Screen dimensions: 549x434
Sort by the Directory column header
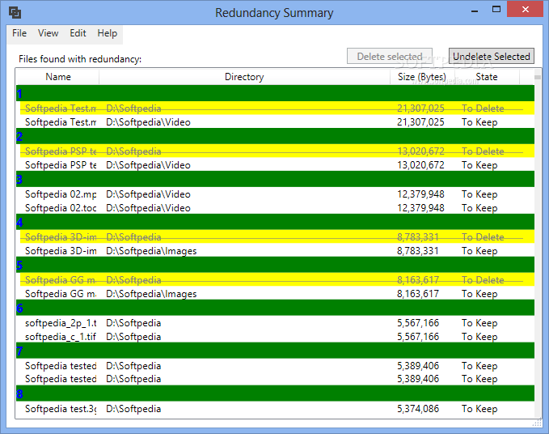pos(244,77)
